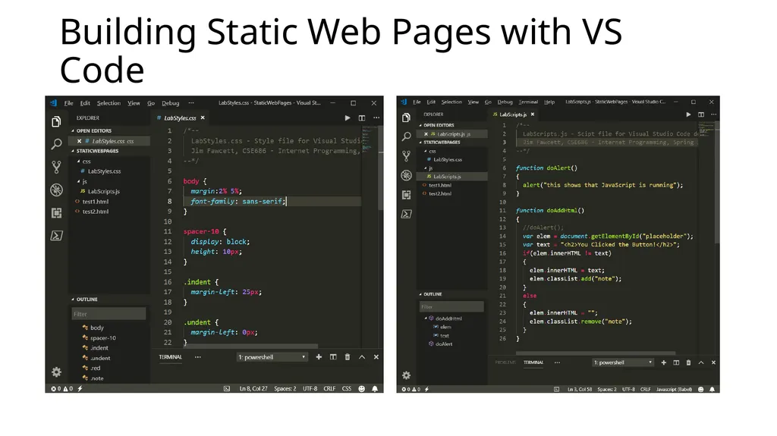
Task: Click run play icon above LabStyles.css editor
Action: pos(348,118)
